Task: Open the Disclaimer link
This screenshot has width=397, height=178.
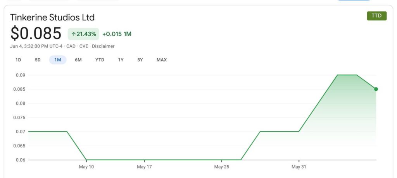Action: point(103,46)
